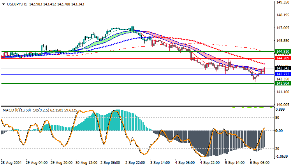
Task: Select the -1.0639 indicator scale value
Action: [281, 157]
